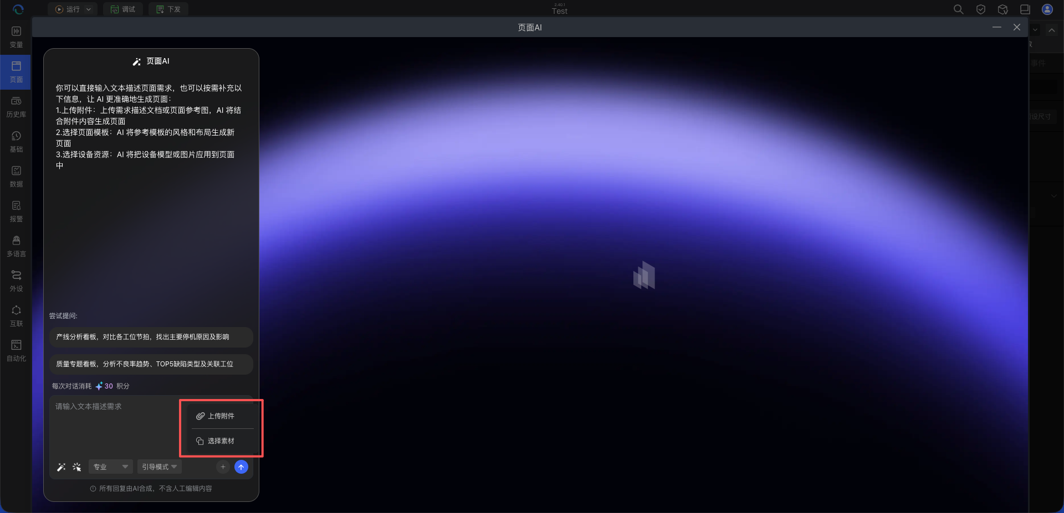This screenshot has height=513, width=1064.
Task: Click the Test project title at top
Action: [x=560, y=11]
